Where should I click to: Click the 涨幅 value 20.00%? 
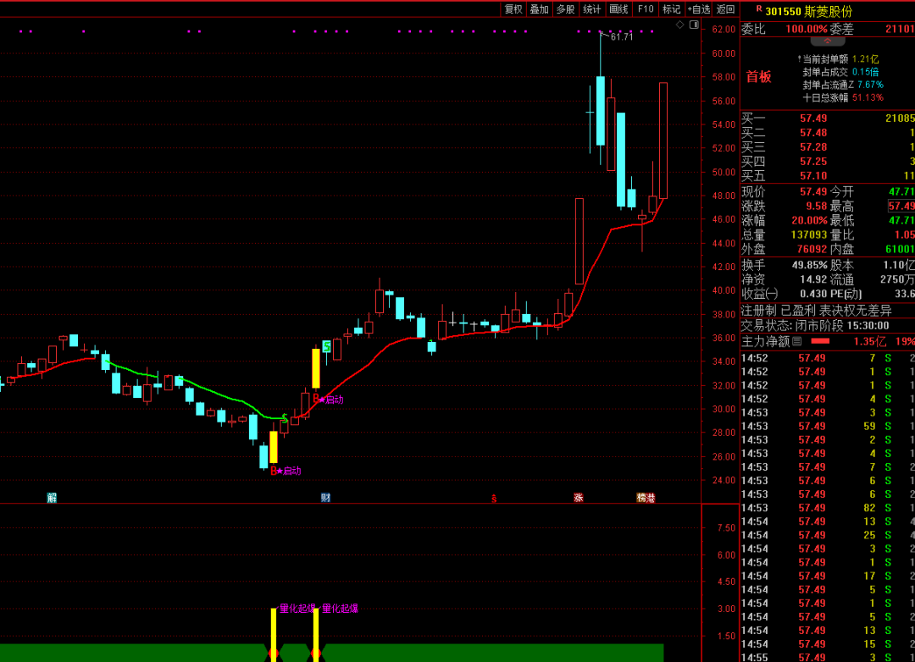point(809,220)
